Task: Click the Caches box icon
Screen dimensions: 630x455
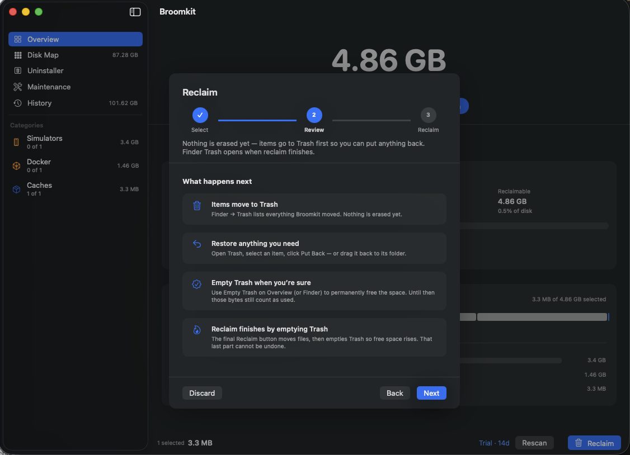Action: 16,189
